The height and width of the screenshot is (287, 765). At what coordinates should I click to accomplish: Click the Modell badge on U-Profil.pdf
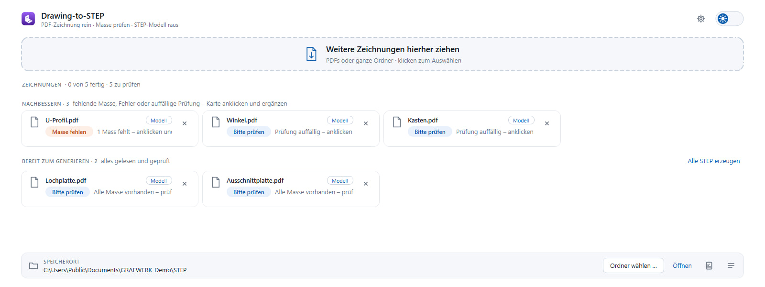click(159, 121)
